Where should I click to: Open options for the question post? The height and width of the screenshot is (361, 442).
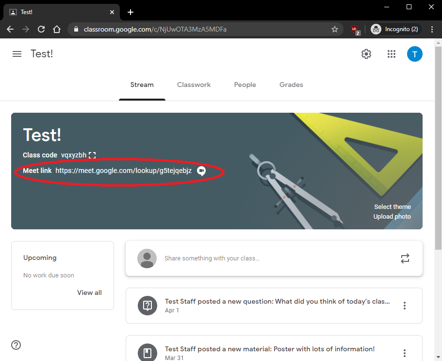tap(404, 306)
